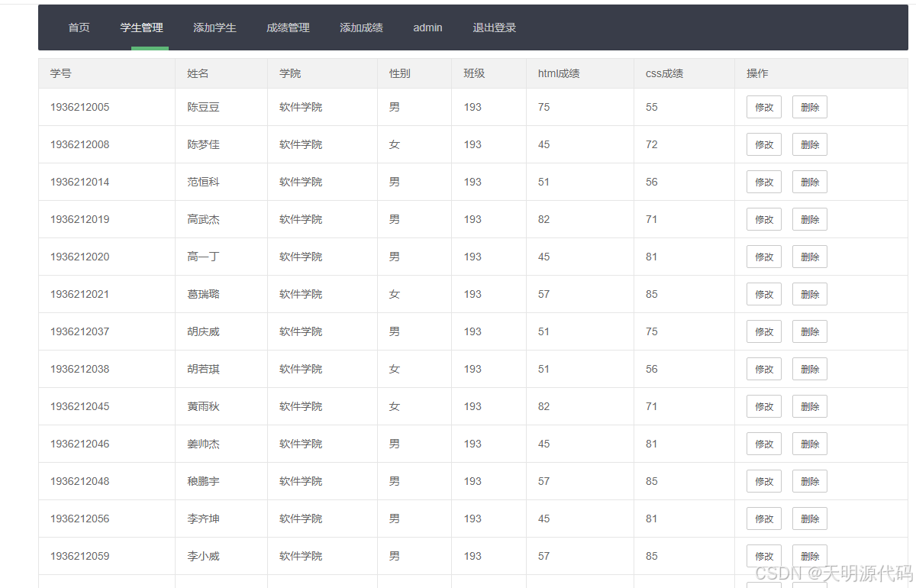Modify student 李齐坤 record

pyautogui.click(x=764, y=519)
